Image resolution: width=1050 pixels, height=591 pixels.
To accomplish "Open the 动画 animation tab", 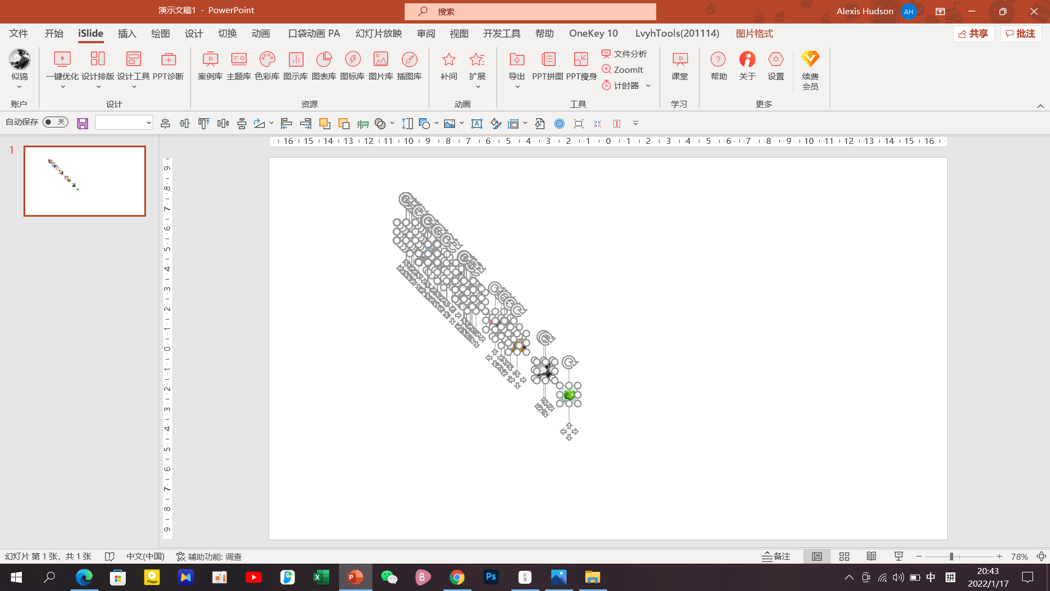I will point(261,34).
